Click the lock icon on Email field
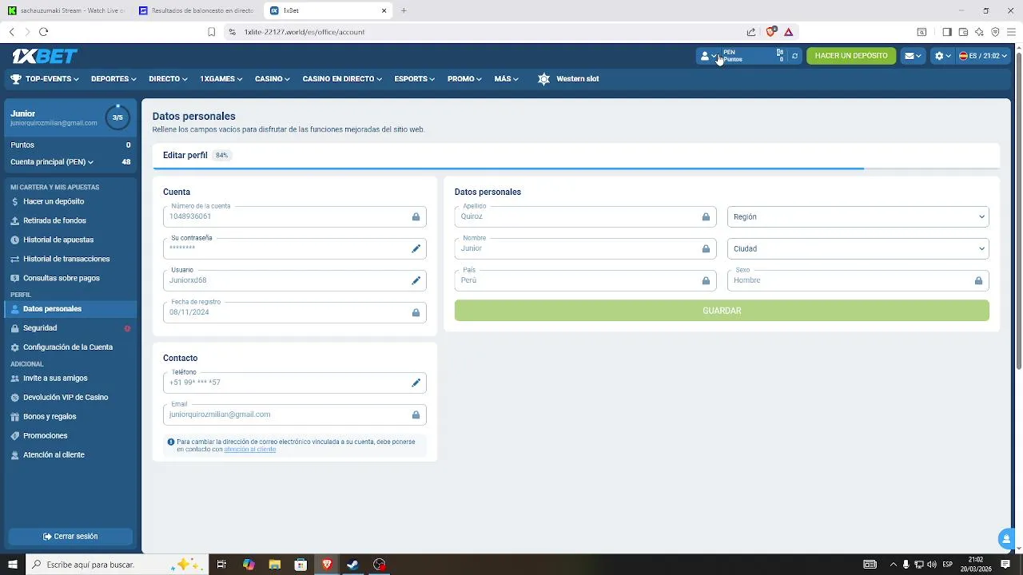The image size is (1023, 575). coord(416,414)
